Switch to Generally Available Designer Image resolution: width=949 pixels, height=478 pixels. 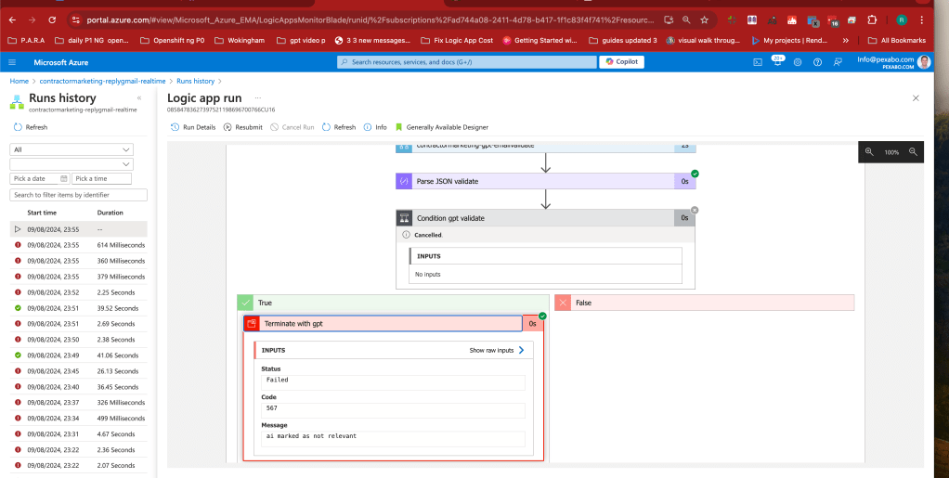(442, 127)
